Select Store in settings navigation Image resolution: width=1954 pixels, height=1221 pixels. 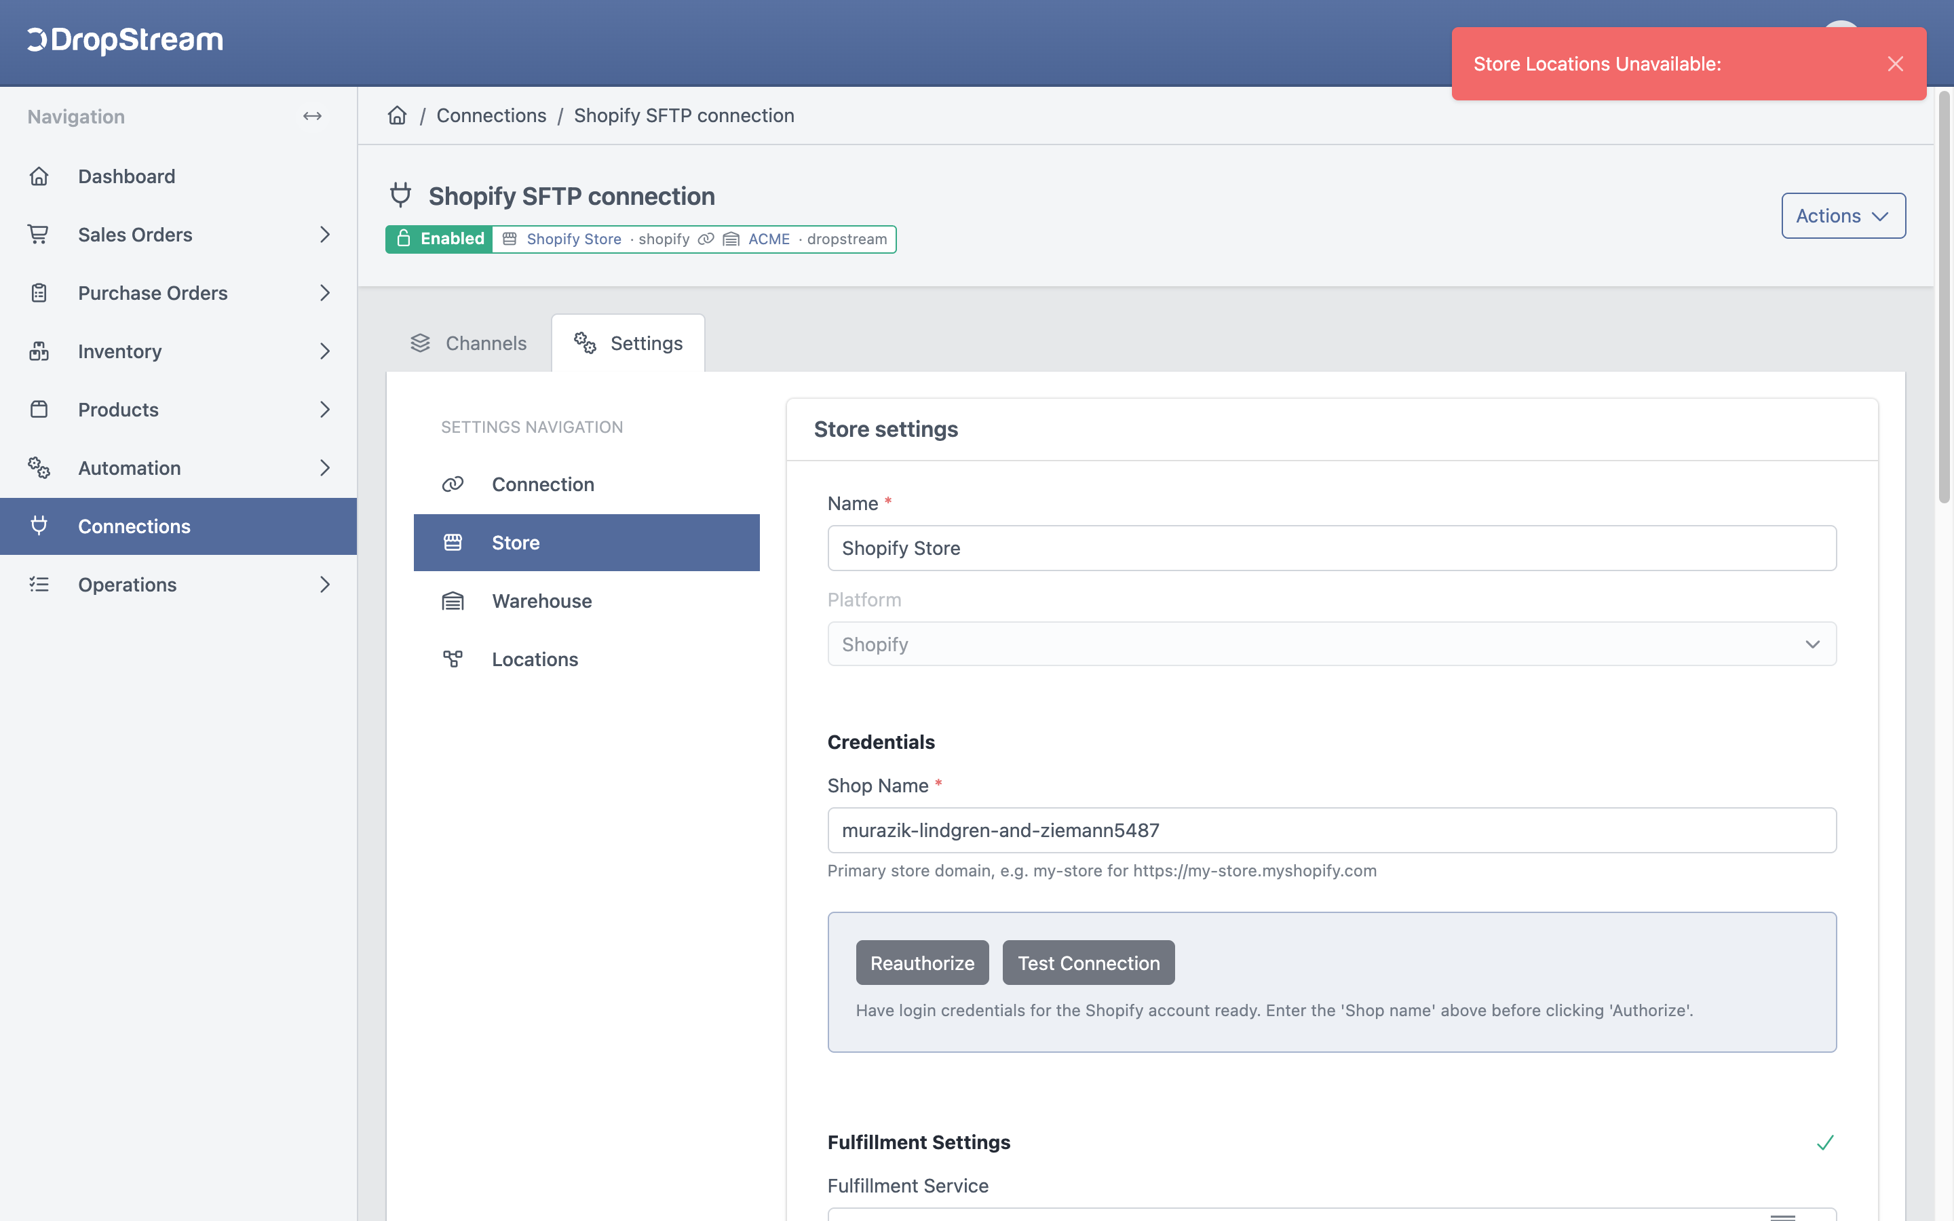pyautogui.click(x=586, y=542)
